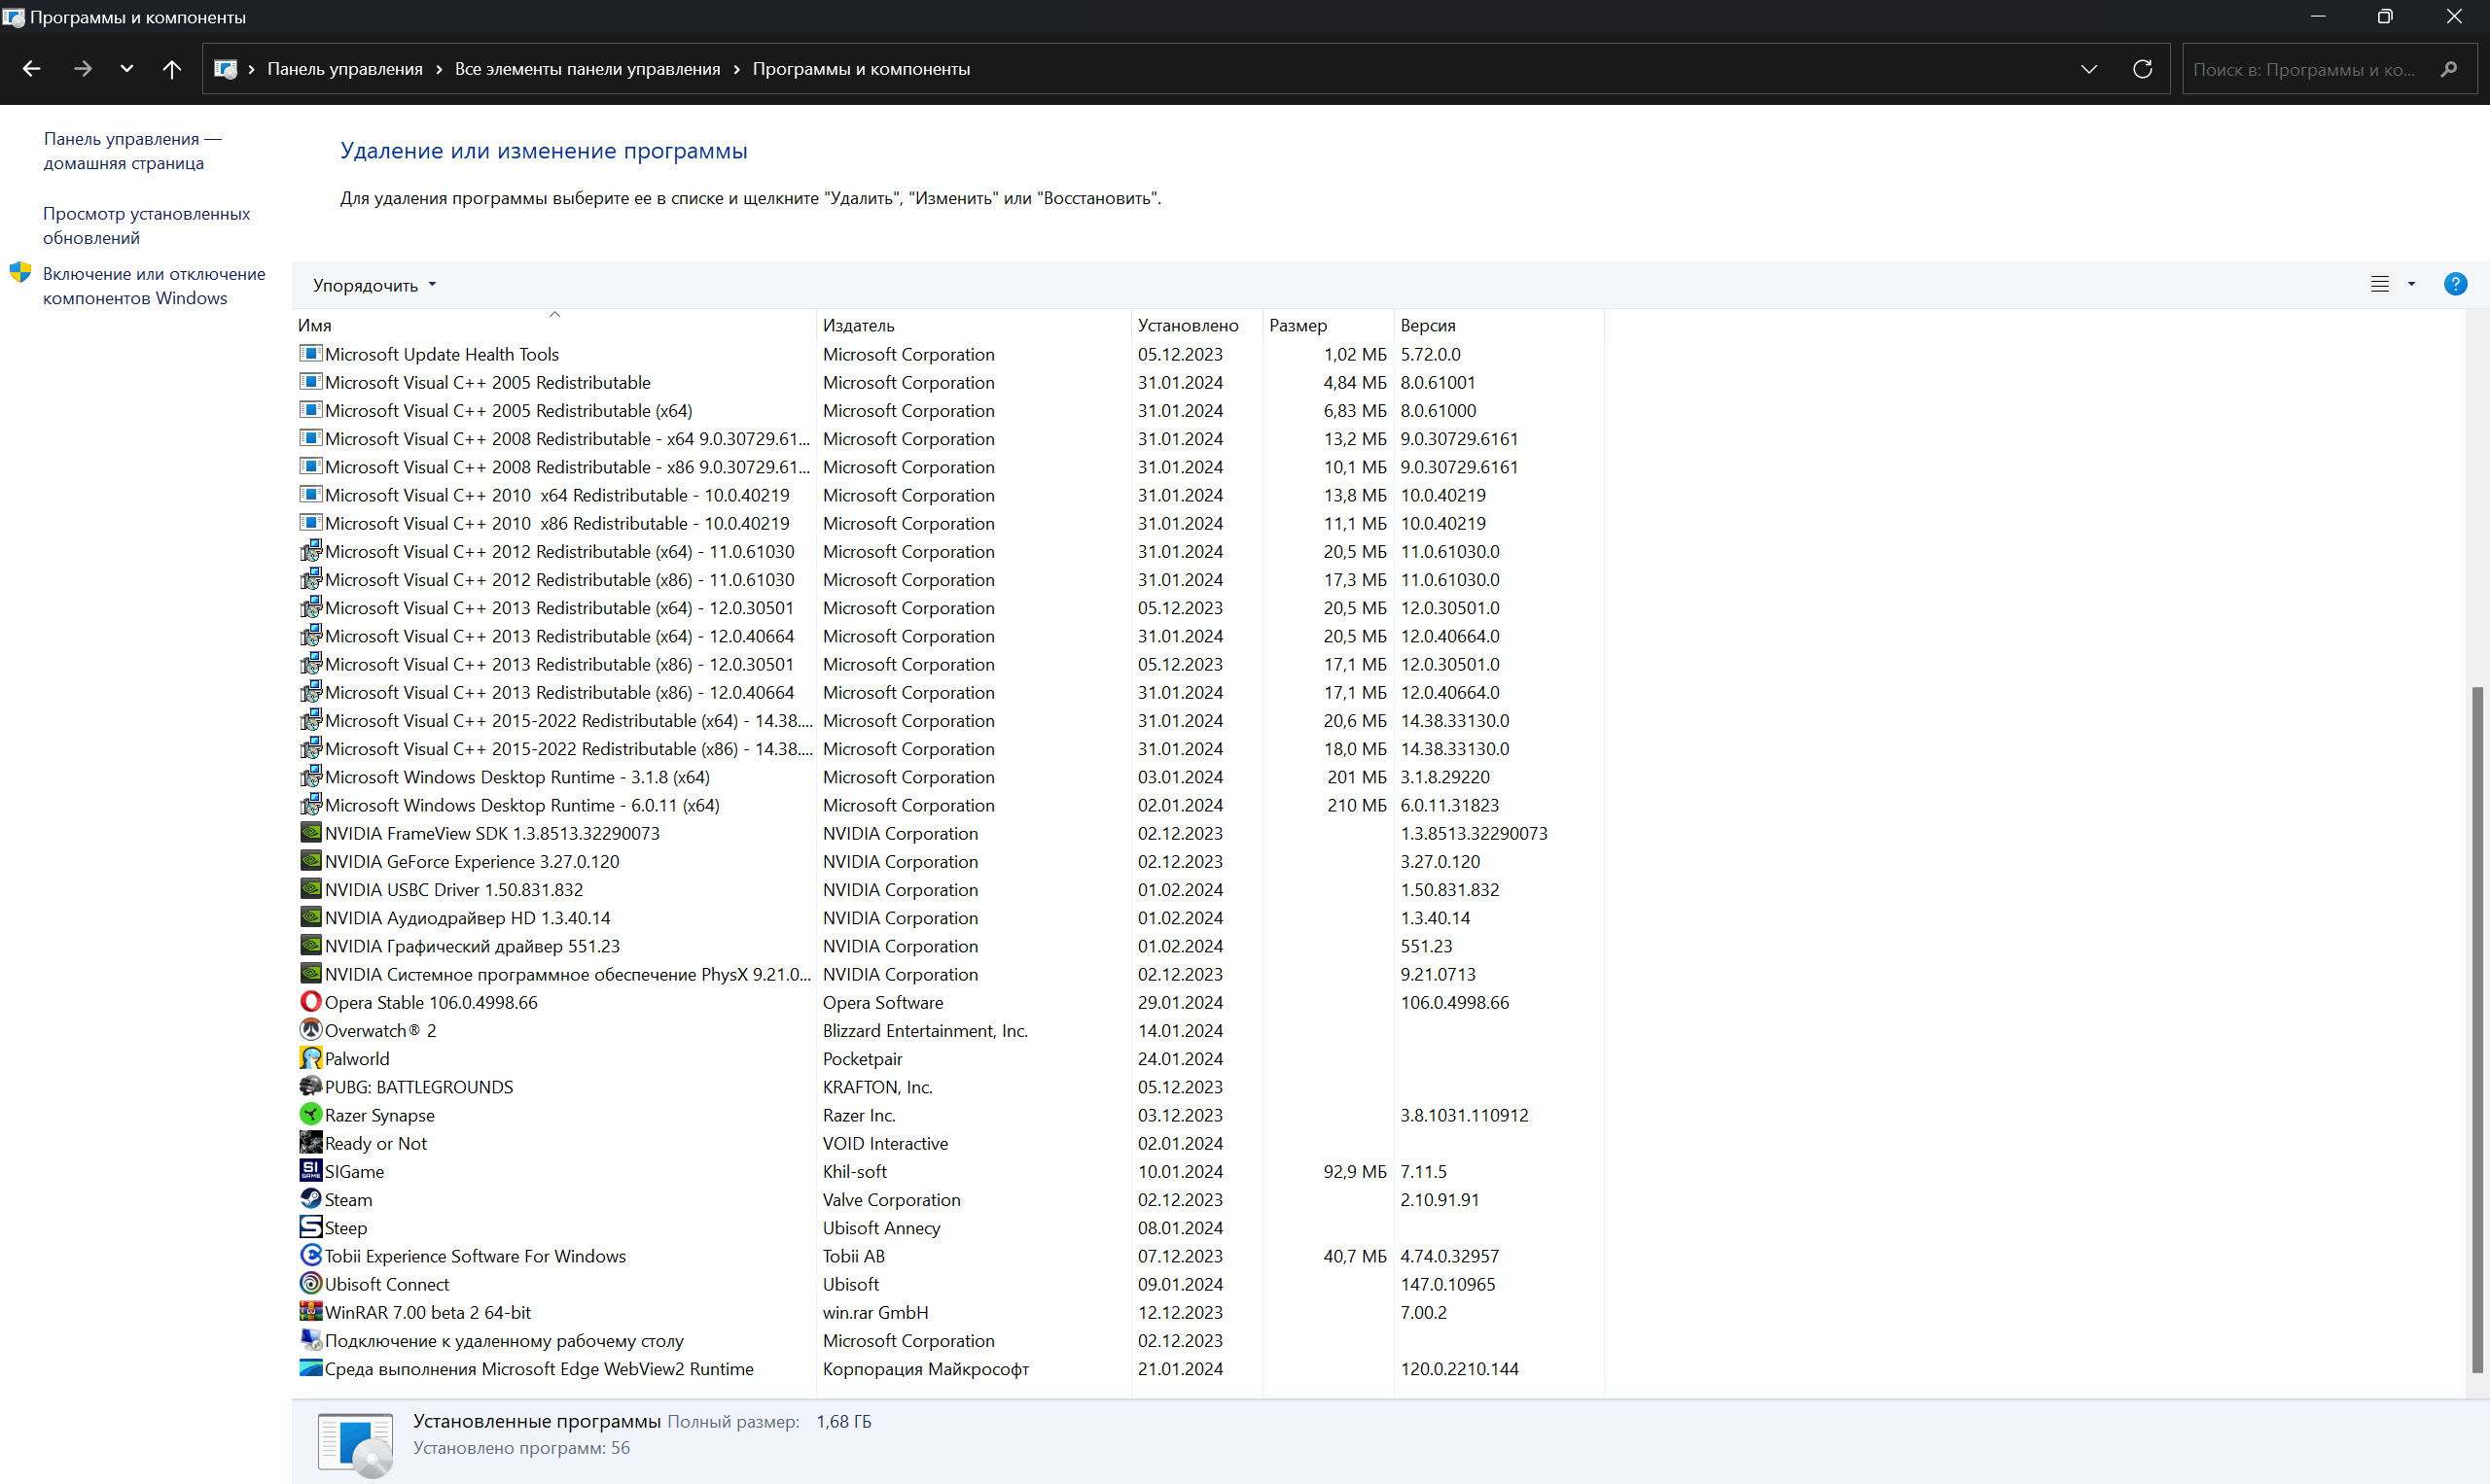This screenshot has width=2490, height=1484.
Task: Select Edge WebView2 Runtime icon
Action: pos(311,1367)
